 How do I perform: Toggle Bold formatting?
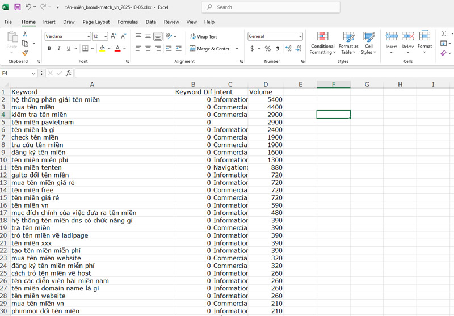49,49
